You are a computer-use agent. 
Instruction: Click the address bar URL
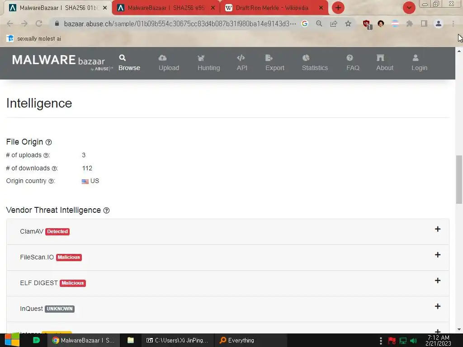pos(180,23)
